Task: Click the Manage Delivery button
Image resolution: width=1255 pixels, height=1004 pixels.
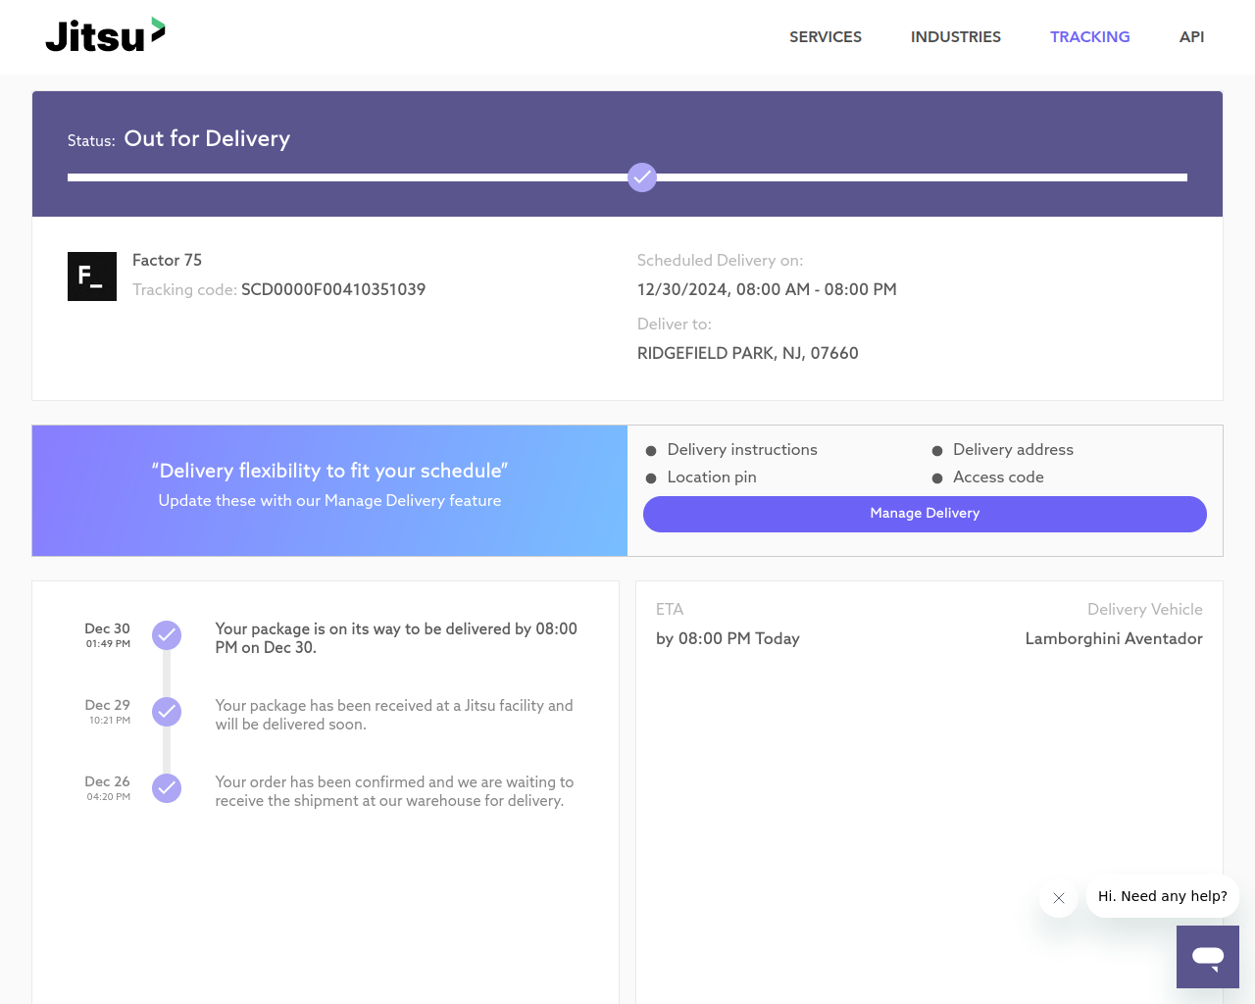Action: pyautogui.click(x=925, y=514)
